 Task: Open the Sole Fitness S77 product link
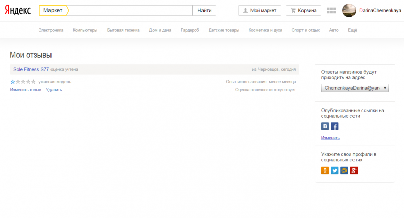(x=31, y=69)
